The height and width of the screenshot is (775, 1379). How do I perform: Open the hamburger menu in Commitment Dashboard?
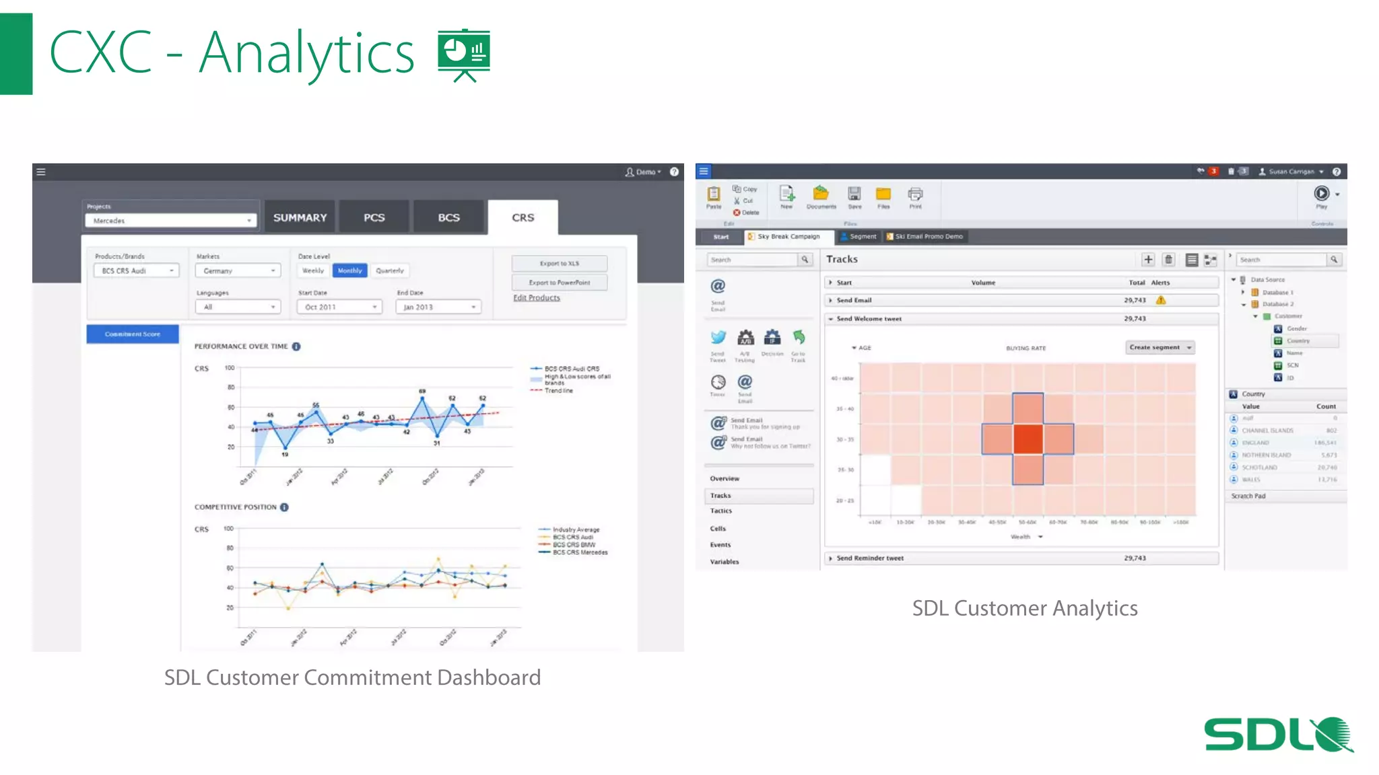(41, 172)
